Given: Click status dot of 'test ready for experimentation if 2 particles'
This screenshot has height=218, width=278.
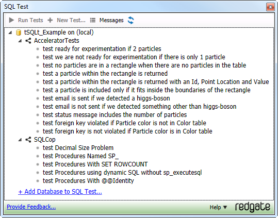Looking at the screenshot, I should pyautogui.click(x=38, y=49).
